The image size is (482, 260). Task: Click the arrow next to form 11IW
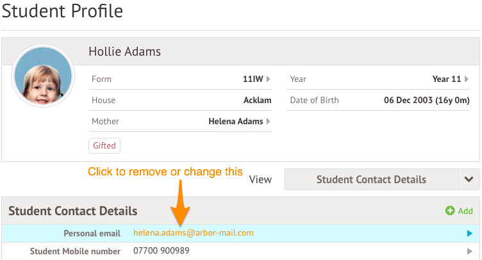click(x=268, y=79)
